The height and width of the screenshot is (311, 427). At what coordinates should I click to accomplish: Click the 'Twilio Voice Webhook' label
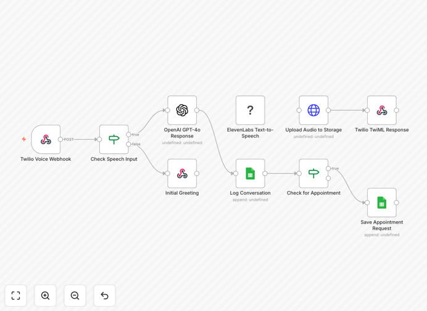(x=46, y=159)
